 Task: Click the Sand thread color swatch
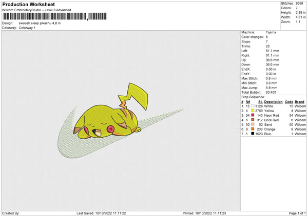253,124
